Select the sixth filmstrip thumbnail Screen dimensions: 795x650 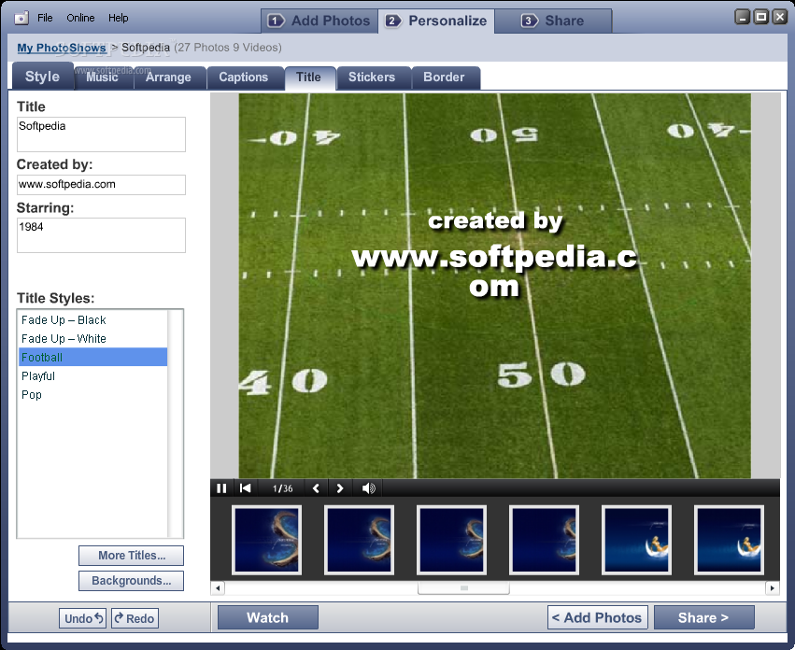pyautogui.click(x=729, y=540)
